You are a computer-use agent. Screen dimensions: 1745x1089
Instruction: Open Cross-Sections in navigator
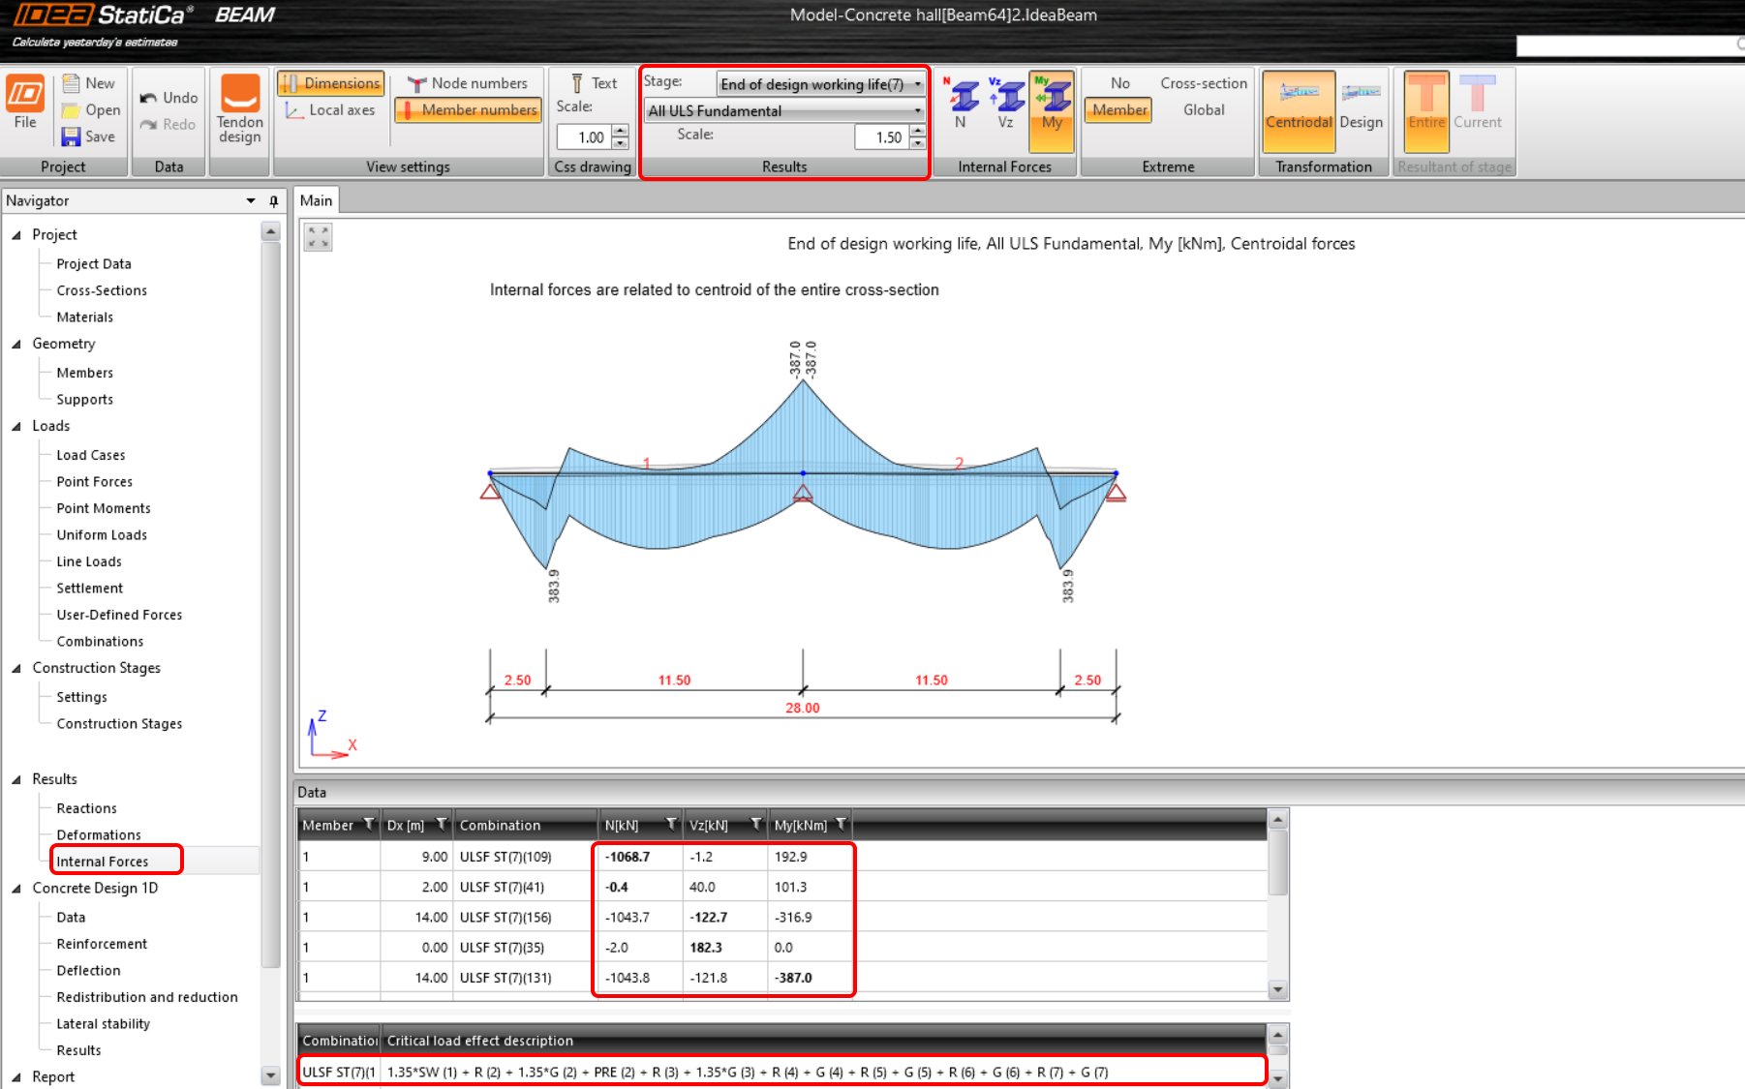[102, 290]
